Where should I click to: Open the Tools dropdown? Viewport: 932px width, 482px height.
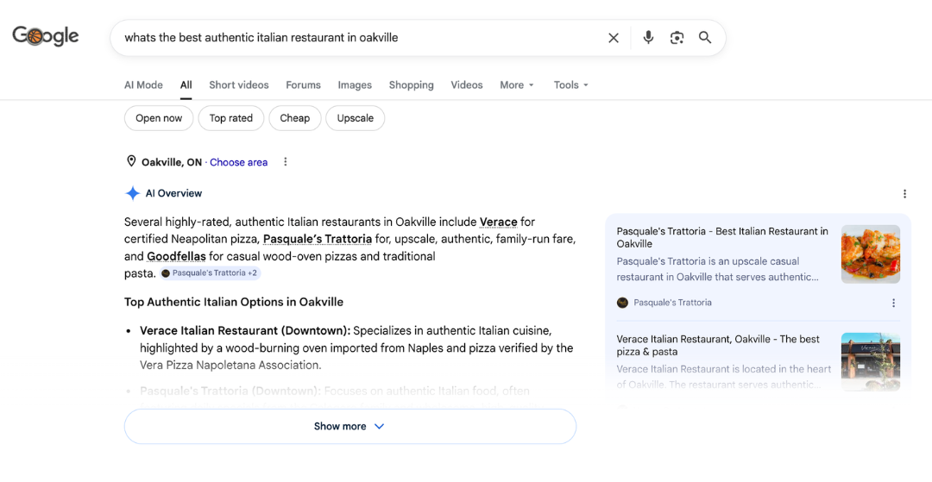point(570,85)
